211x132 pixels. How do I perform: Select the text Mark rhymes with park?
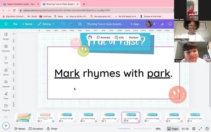(113, 73)
